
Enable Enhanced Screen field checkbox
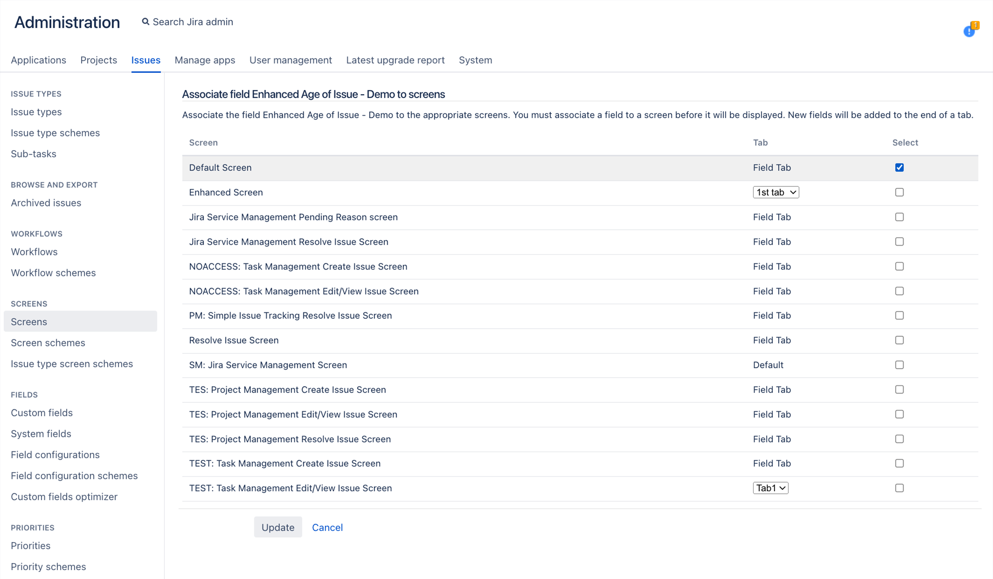point(899,193)
